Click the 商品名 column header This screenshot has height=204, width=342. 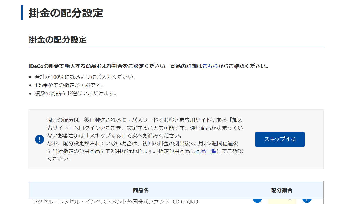click(x=141, y=190)
